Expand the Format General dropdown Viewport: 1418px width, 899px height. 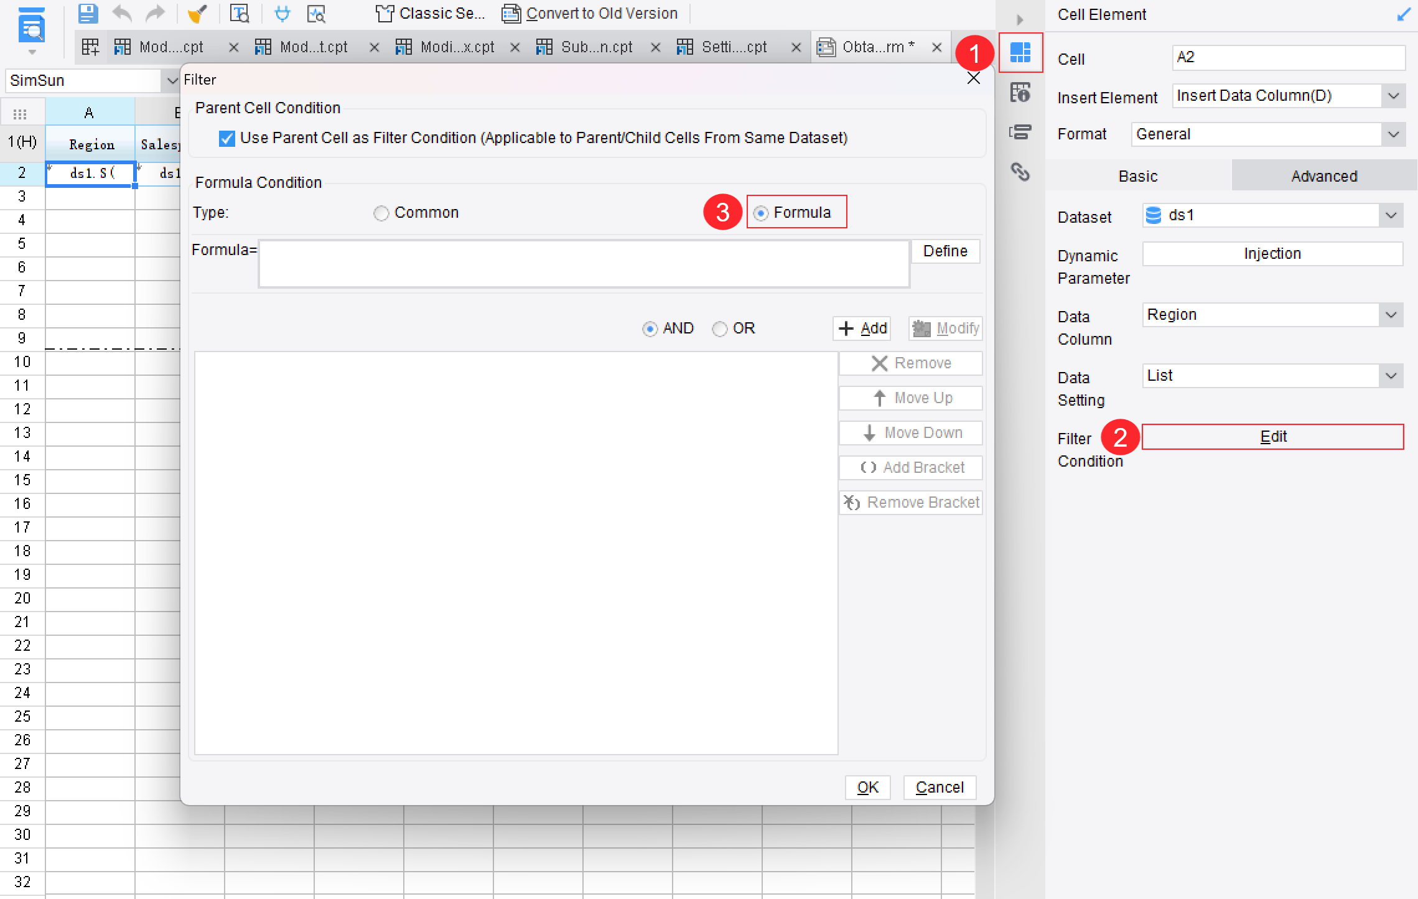click(x=1392, y=134)
